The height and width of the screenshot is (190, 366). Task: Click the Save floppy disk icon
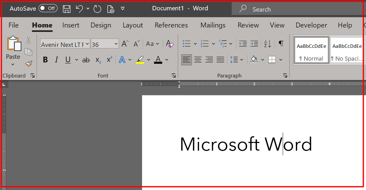coord(67,9)
